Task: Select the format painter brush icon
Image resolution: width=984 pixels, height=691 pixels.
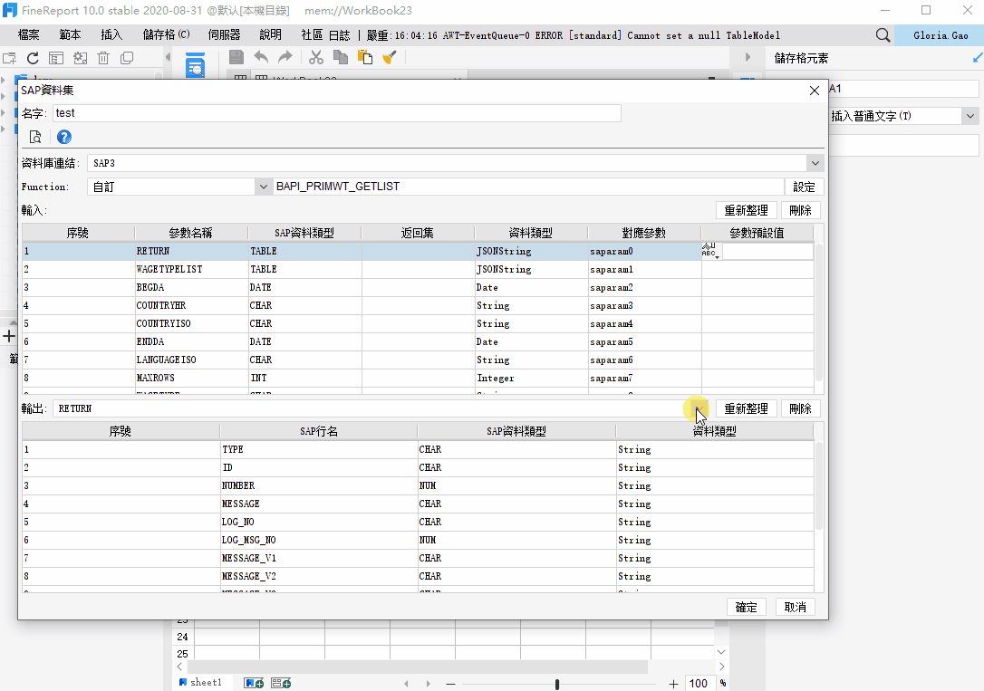Action: coord(390,57)
